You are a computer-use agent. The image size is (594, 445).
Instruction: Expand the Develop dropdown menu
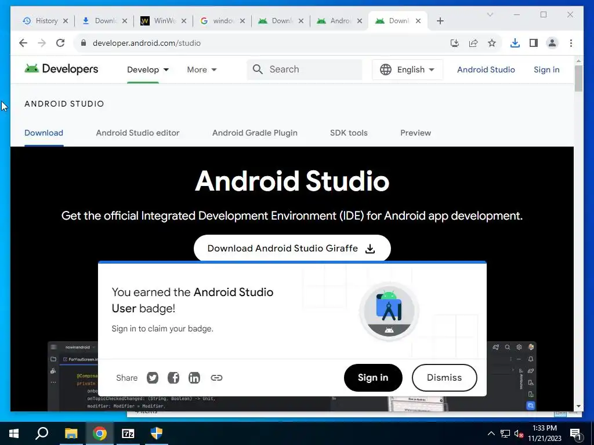click(148, 70)
